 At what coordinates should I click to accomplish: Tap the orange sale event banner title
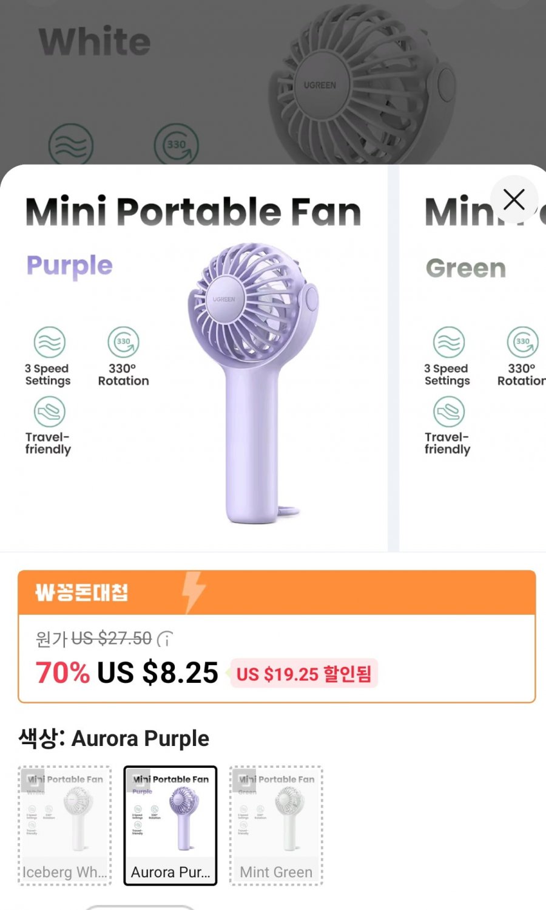point(82,592)
